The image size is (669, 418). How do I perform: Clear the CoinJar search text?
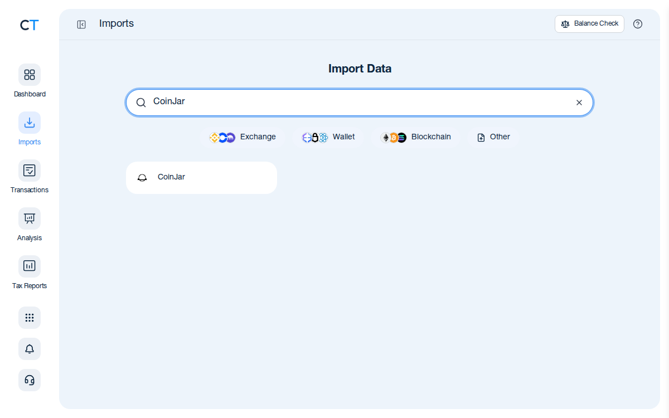pos(579,103)
